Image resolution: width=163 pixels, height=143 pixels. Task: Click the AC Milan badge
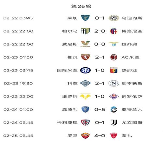(114, 57)
